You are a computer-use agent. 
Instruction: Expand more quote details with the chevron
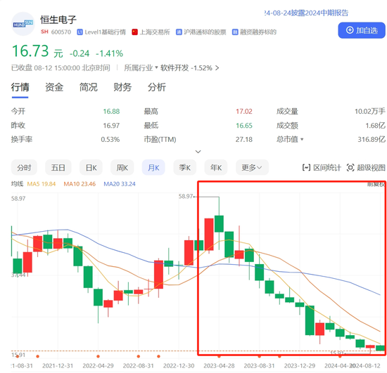point(198,152)
